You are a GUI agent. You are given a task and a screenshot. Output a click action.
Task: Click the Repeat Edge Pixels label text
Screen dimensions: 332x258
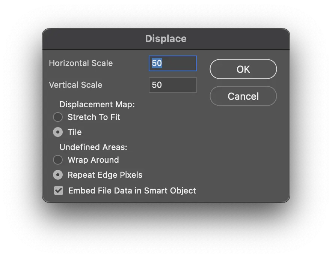(105, 175)
